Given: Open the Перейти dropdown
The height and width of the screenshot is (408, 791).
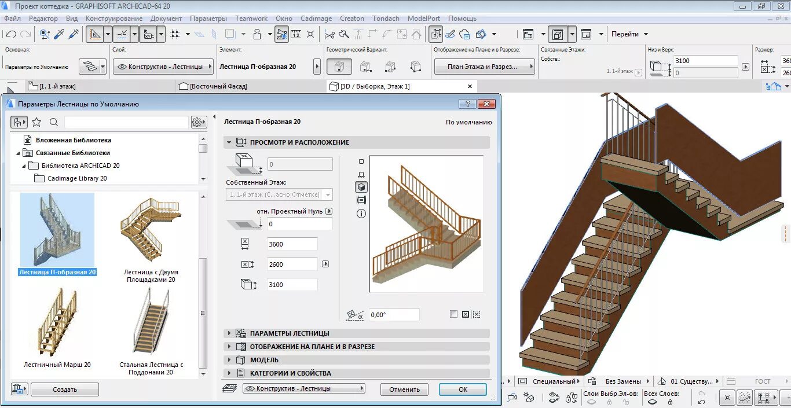Looking at the screenshot, I should [x=630, y=34].
